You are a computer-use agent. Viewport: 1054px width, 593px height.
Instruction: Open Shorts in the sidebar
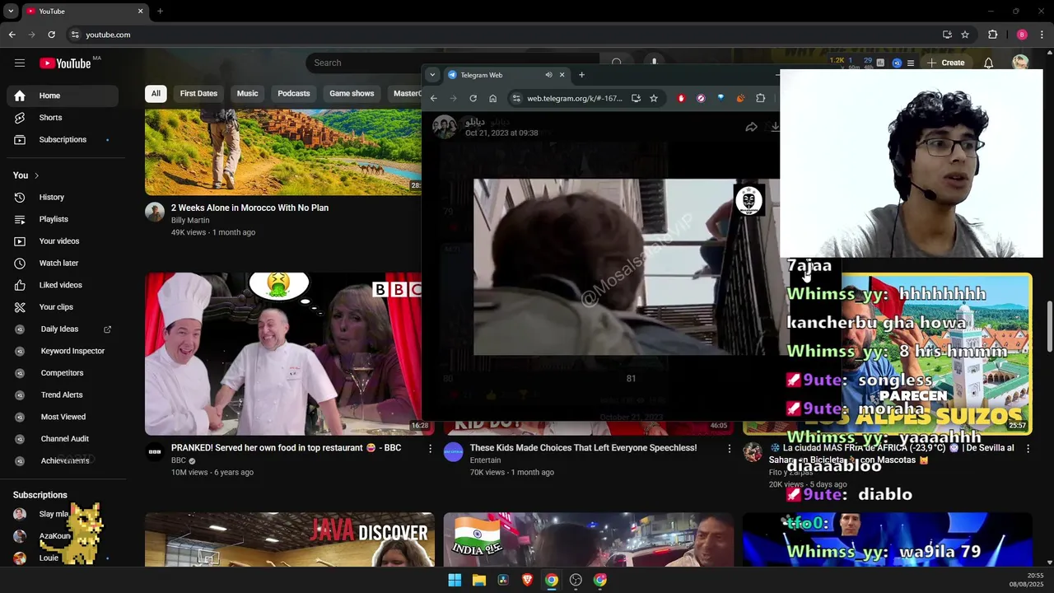[63, 118]
